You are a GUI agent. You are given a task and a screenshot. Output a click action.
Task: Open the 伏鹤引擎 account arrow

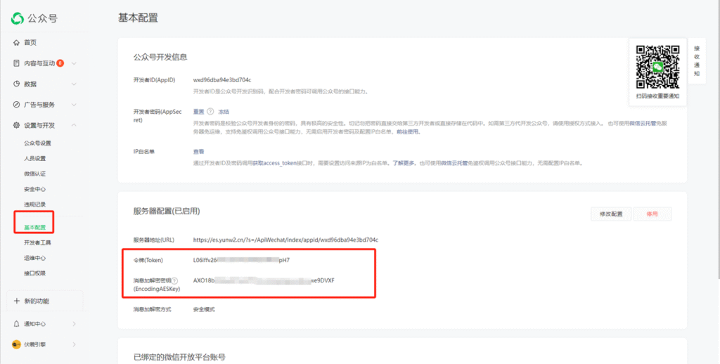(x=75, y=344)
